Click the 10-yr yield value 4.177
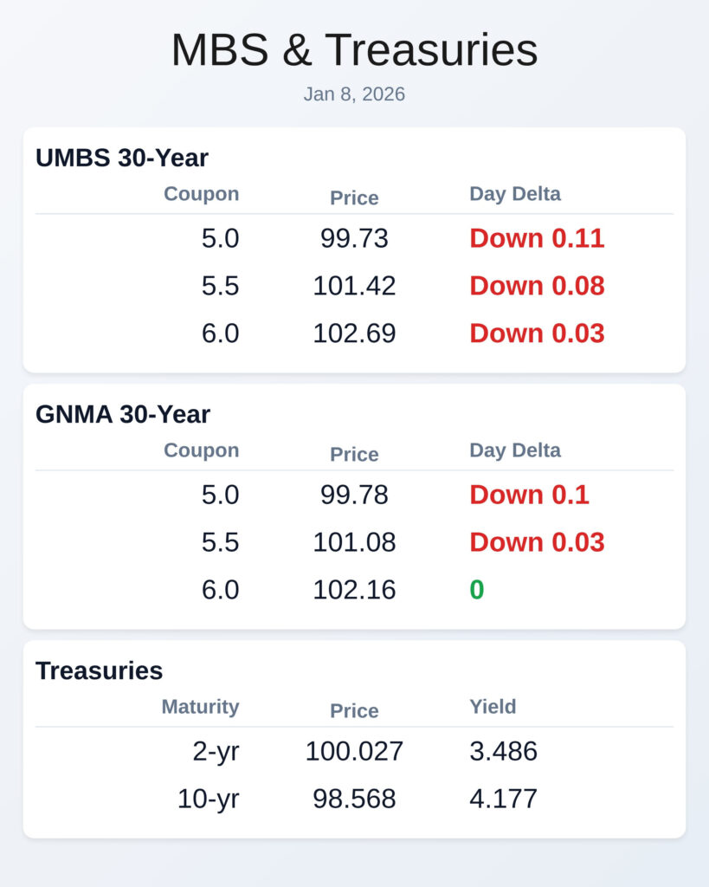This screenshot has width=709, height=887. point(503,799)
